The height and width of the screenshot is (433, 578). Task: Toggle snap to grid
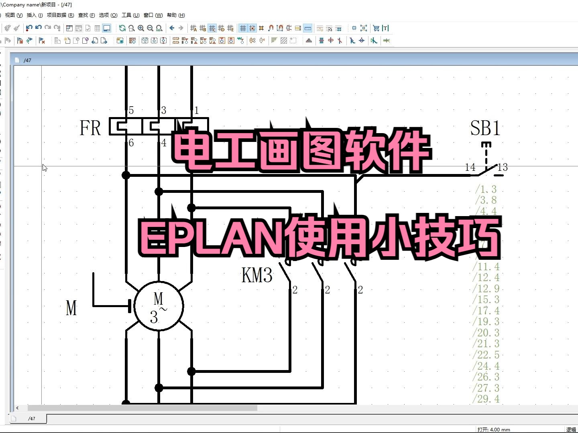252,28
